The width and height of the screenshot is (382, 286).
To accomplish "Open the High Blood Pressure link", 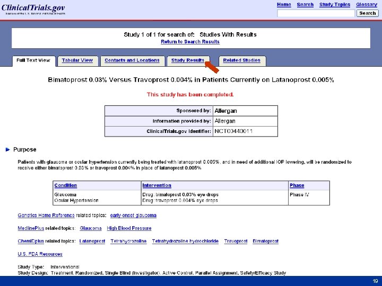I will pos(129,228).
